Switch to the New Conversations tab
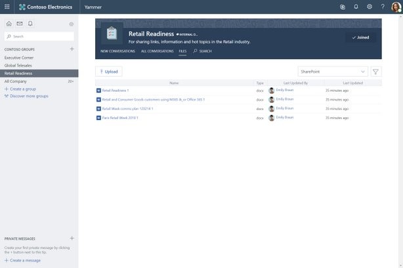The height and width of the screenshot is (268, 403). point(117,51)
